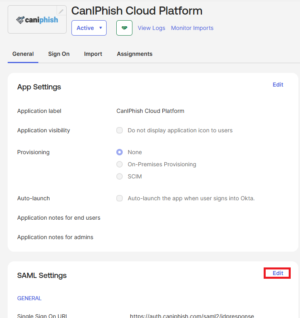The image size is (300, 318).
Task: Click the CanIPhish logo image
Action: pos(37,19)
